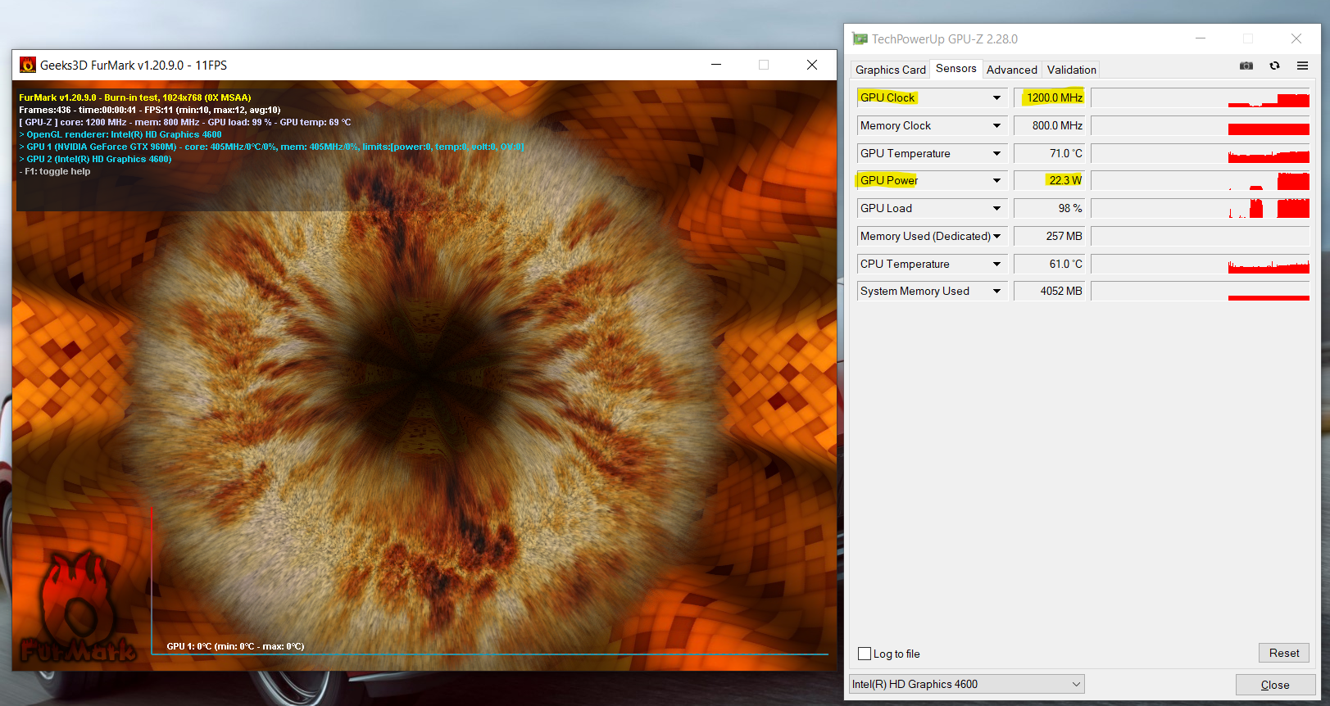Click the TechPowerUp GPU-Z title bar text
The width and height of the screenshot is (1330, 706).
coord(945,38)
